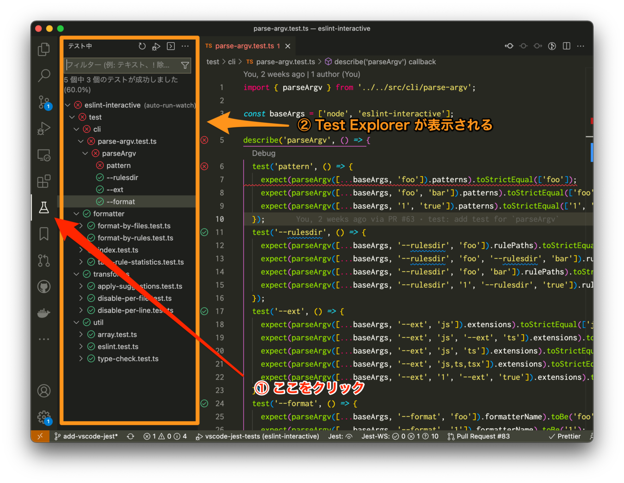Open remote window from status bar
The image size is (624, 483).
[40, 436]
